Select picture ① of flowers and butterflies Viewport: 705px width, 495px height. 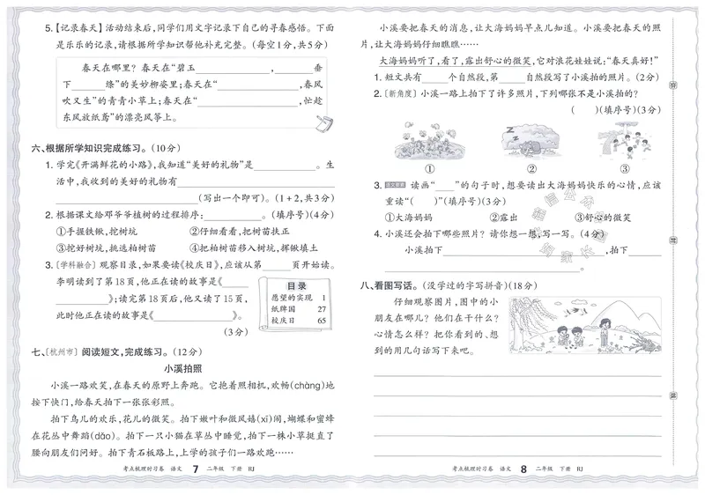[x=429, y=140]
